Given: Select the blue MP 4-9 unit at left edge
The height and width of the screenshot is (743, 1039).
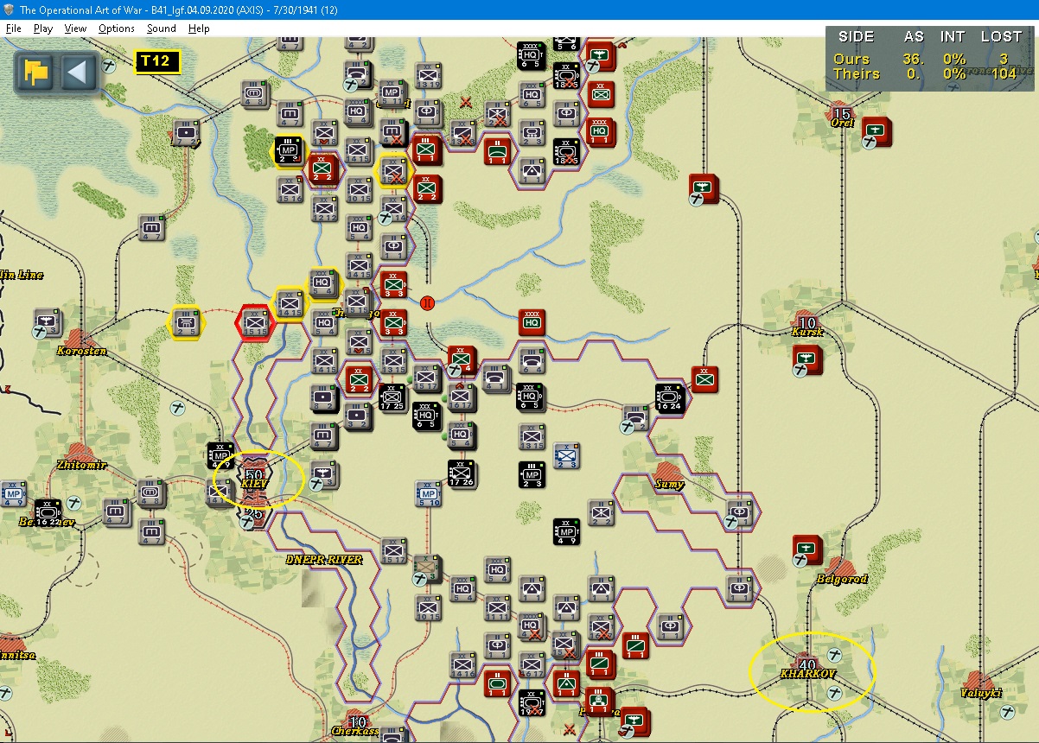Looking at the screenshot, I should (12, 493).
